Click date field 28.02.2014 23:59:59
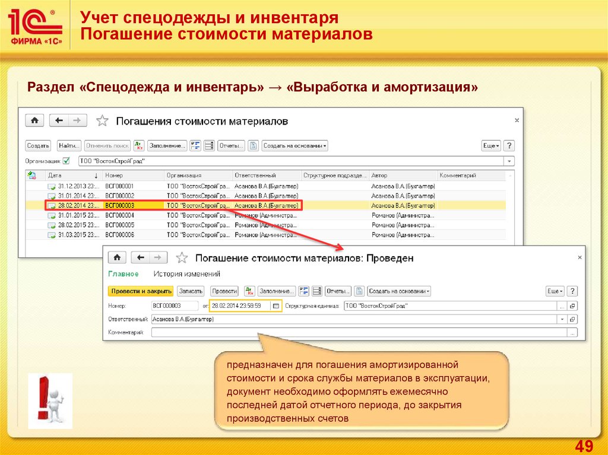 coord(240,306)
